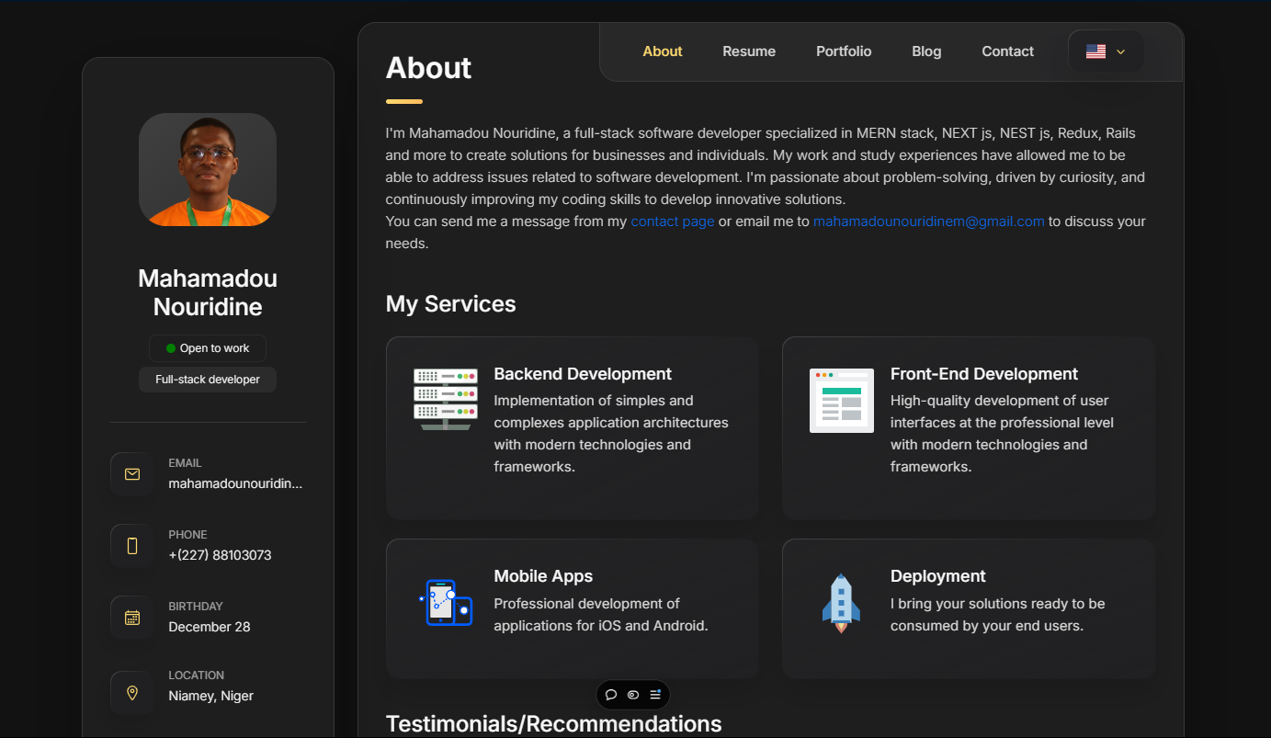Follow the "contact page" link

point(672,221)
